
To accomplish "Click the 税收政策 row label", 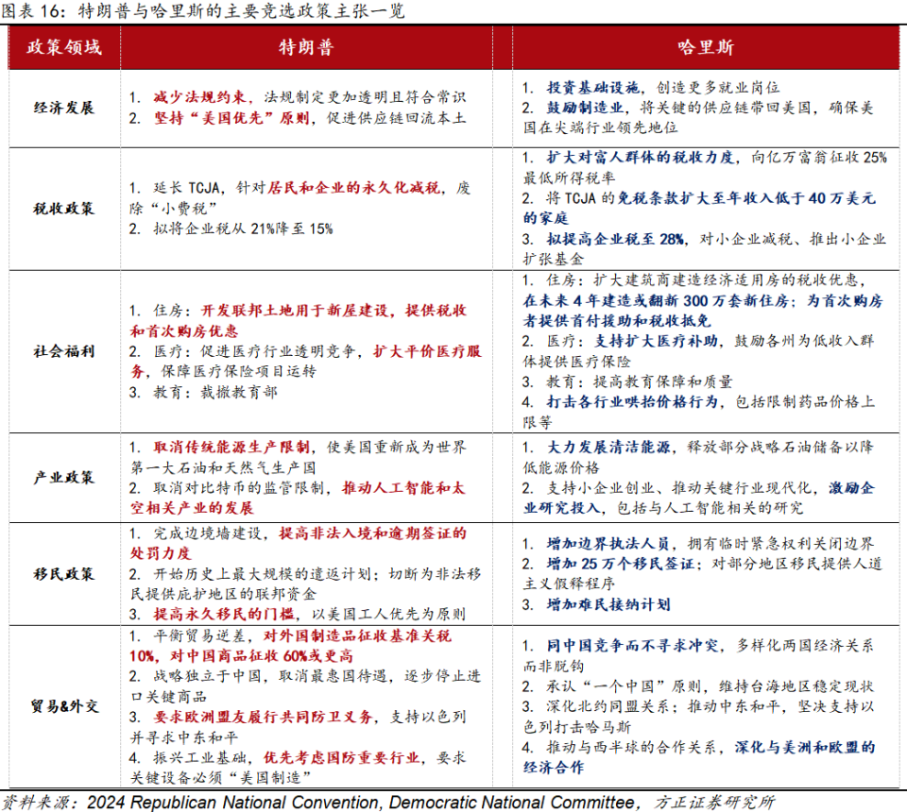I will point(62,210).
